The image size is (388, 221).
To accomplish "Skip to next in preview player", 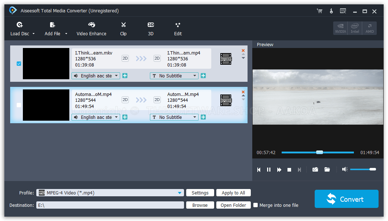I will [x=299, y=170].
